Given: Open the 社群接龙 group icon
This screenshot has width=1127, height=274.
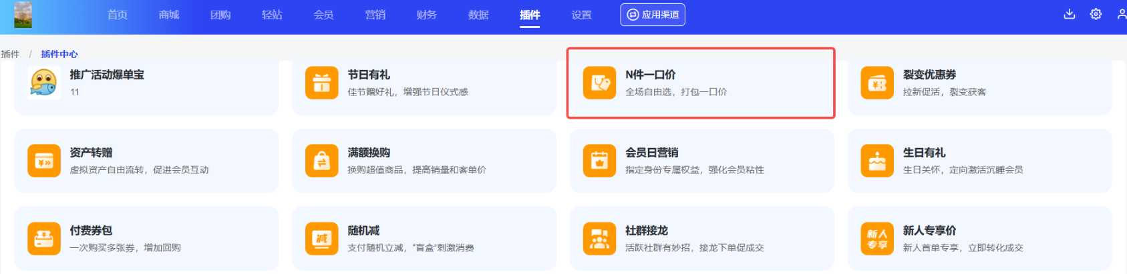Looking at the screenshot, I should point(599,239).
